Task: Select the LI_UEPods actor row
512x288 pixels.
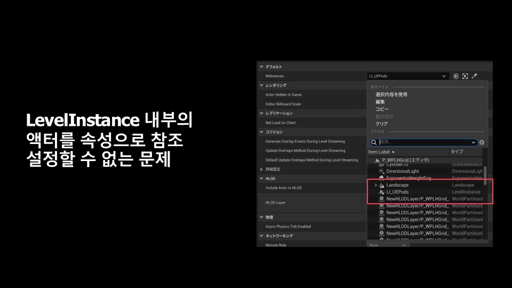Action: 425,192
